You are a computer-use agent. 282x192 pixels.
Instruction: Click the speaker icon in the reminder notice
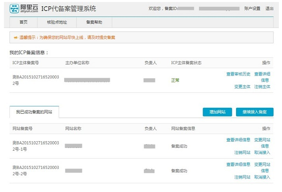[x=15, y=38]
